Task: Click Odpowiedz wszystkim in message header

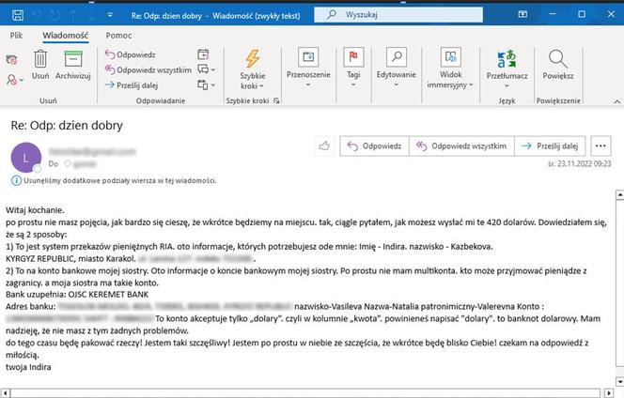Action: point(461,145)
